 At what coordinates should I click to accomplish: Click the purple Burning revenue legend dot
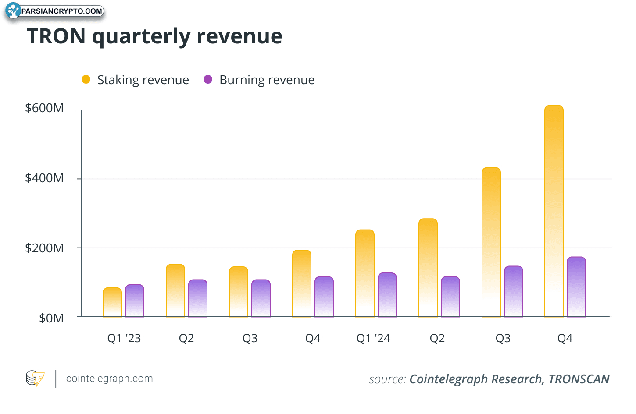click(x=208, y=79)
